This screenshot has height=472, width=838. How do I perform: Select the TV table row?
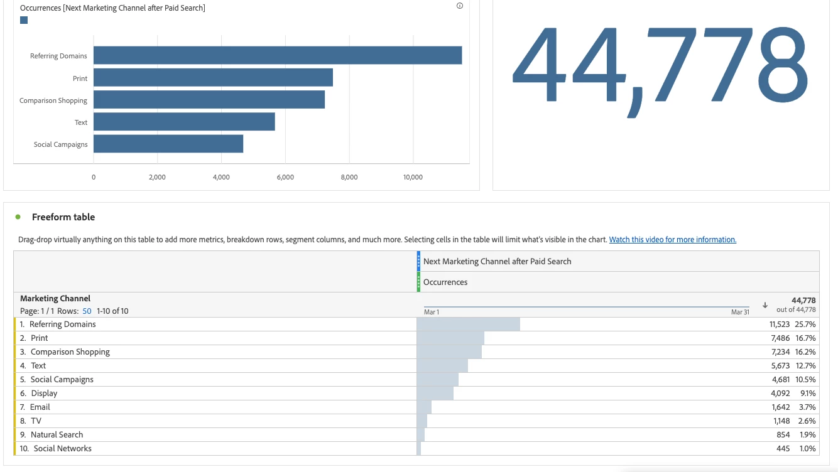[x=416, y=421]
